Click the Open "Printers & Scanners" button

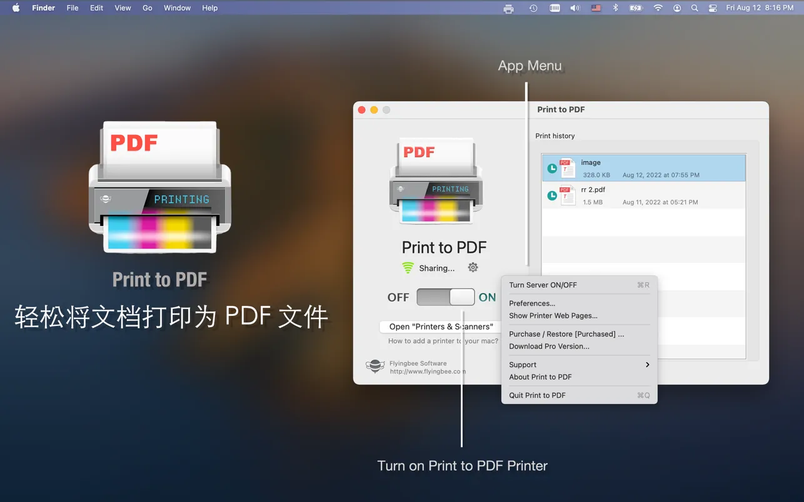440,326
